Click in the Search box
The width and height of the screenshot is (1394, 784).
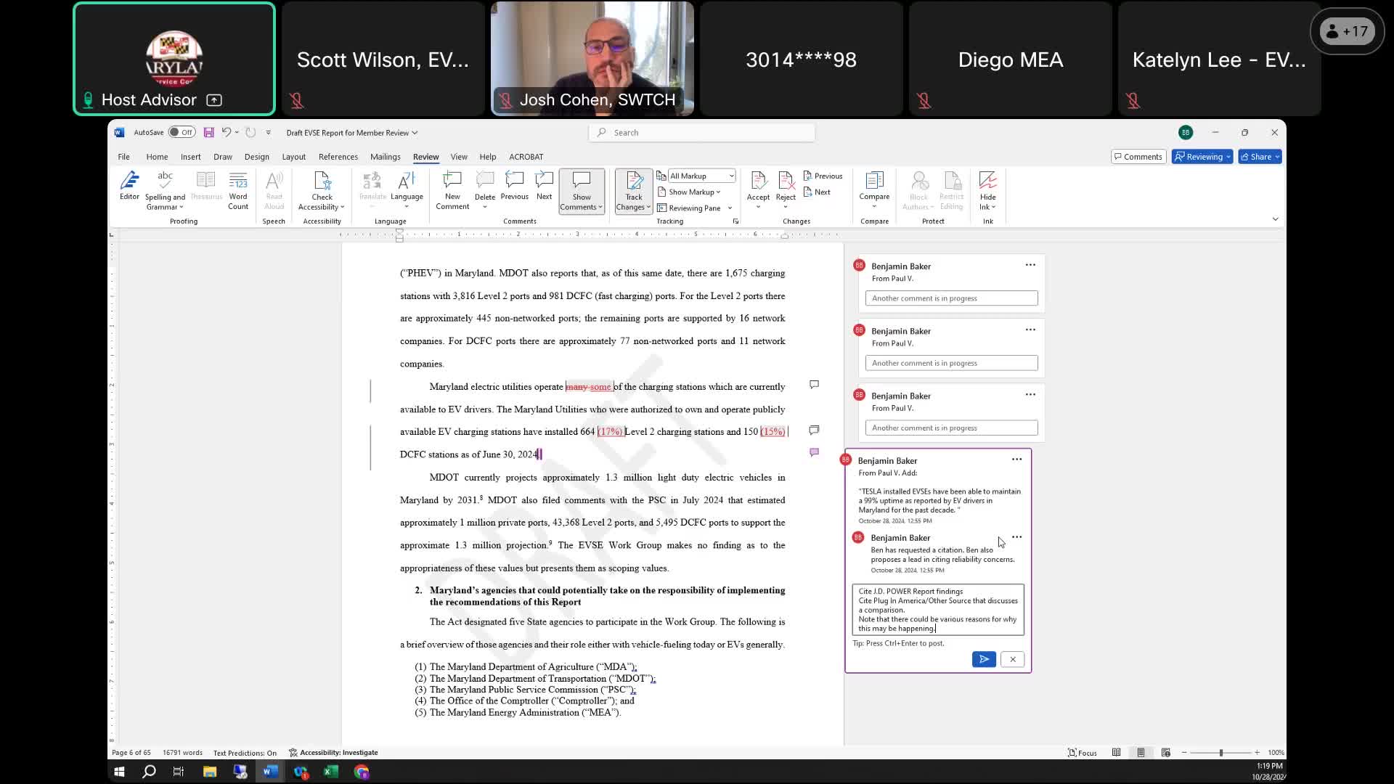[702, 132]
